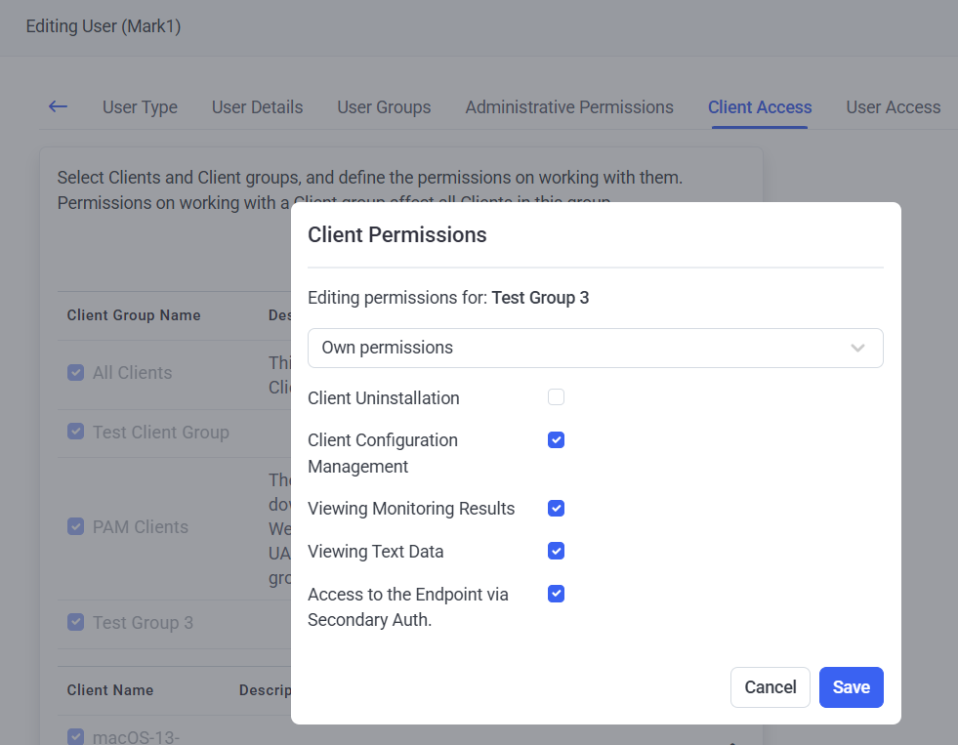Open the User Details tab
958x745 pixels.
(x=257, y=107)
